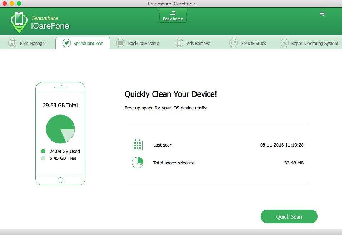
Task: Click the date 08-11-2016 11:19:28
Action: coord(282,145)
